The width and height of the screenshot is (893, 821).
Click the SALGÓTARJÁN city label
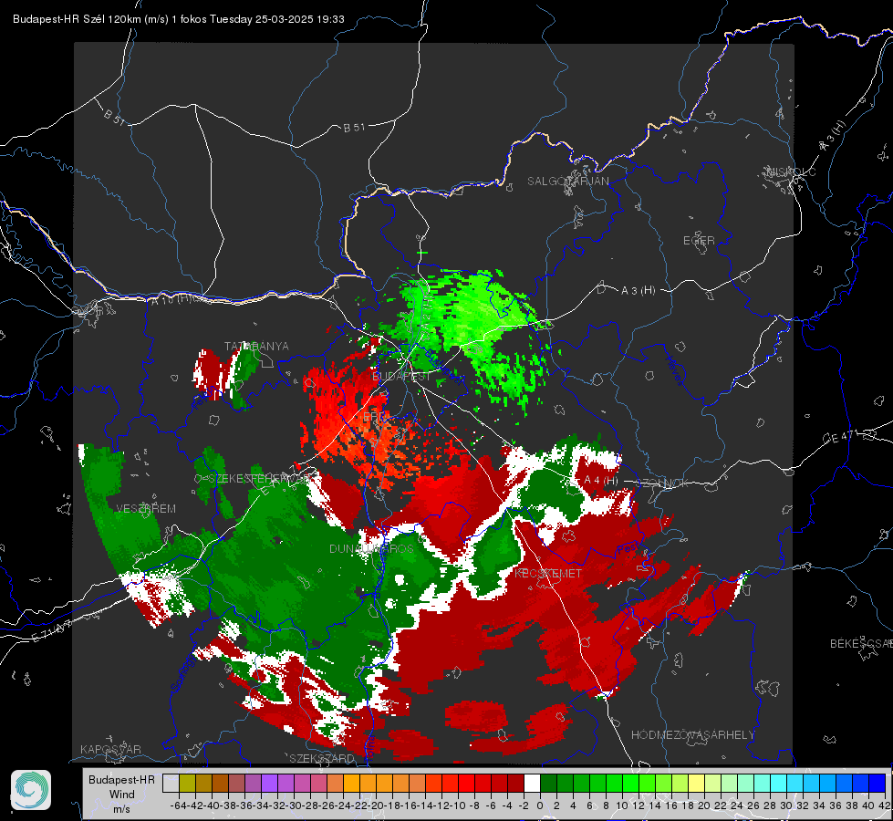[x=567, y=182]
